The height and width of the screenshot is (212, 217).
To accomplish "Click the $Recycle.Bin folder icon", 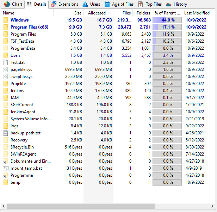I will click(x=6, y=147).
